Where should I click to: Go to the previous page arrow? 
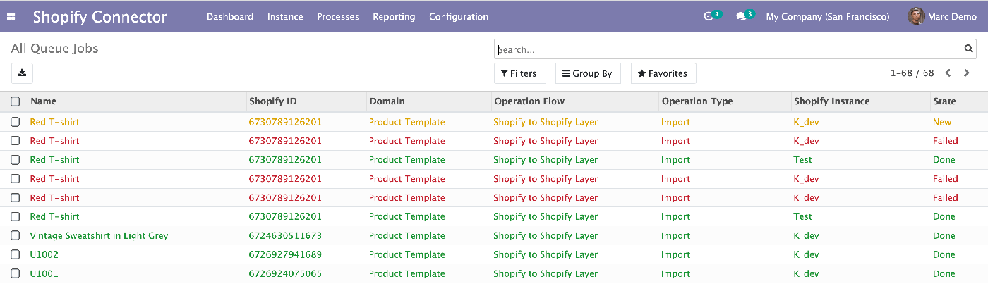tap(948, 73)
